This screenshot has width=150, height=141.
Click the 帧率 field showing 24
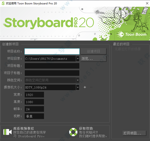[34, 109]
